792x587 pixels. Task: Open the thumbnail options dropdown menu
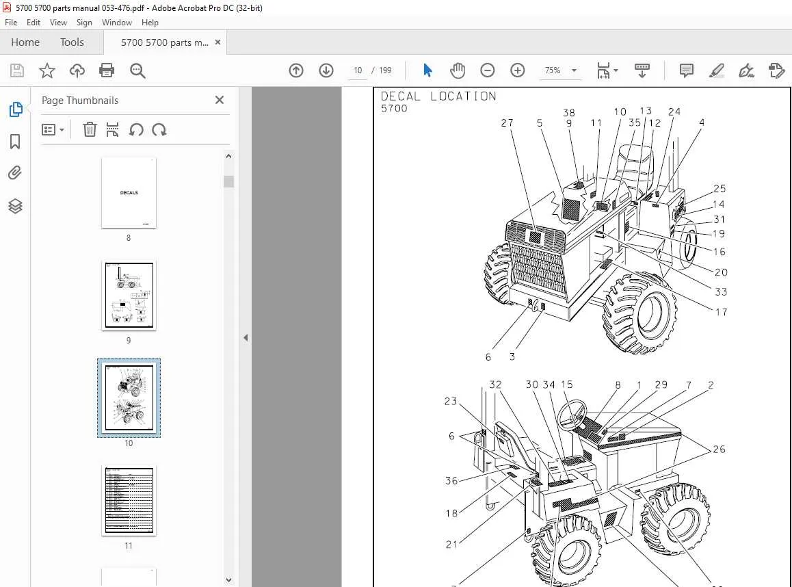click(53, 130)
